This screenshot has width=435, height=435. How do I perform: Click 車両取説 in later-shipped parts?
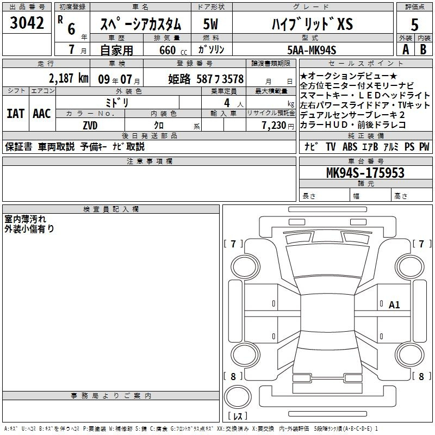pos(57,146)
